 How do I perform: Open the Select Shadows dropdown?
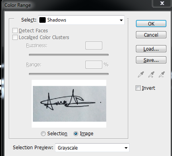81,20
